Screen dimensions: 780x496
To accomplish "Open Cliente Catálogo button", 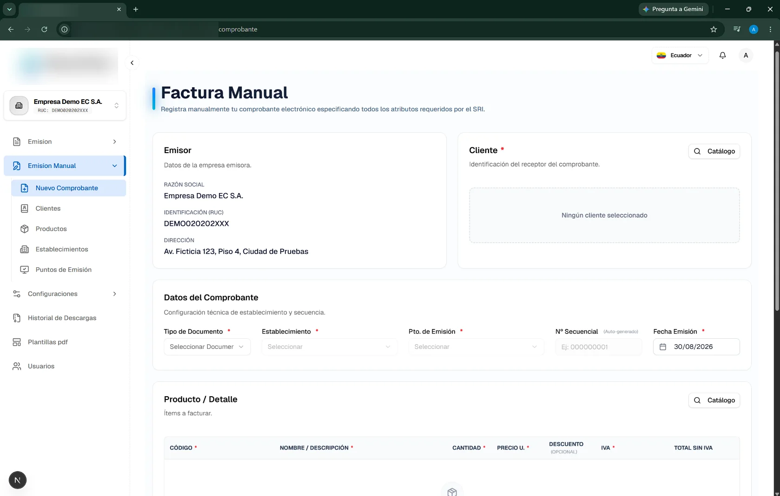I will 714,151.
